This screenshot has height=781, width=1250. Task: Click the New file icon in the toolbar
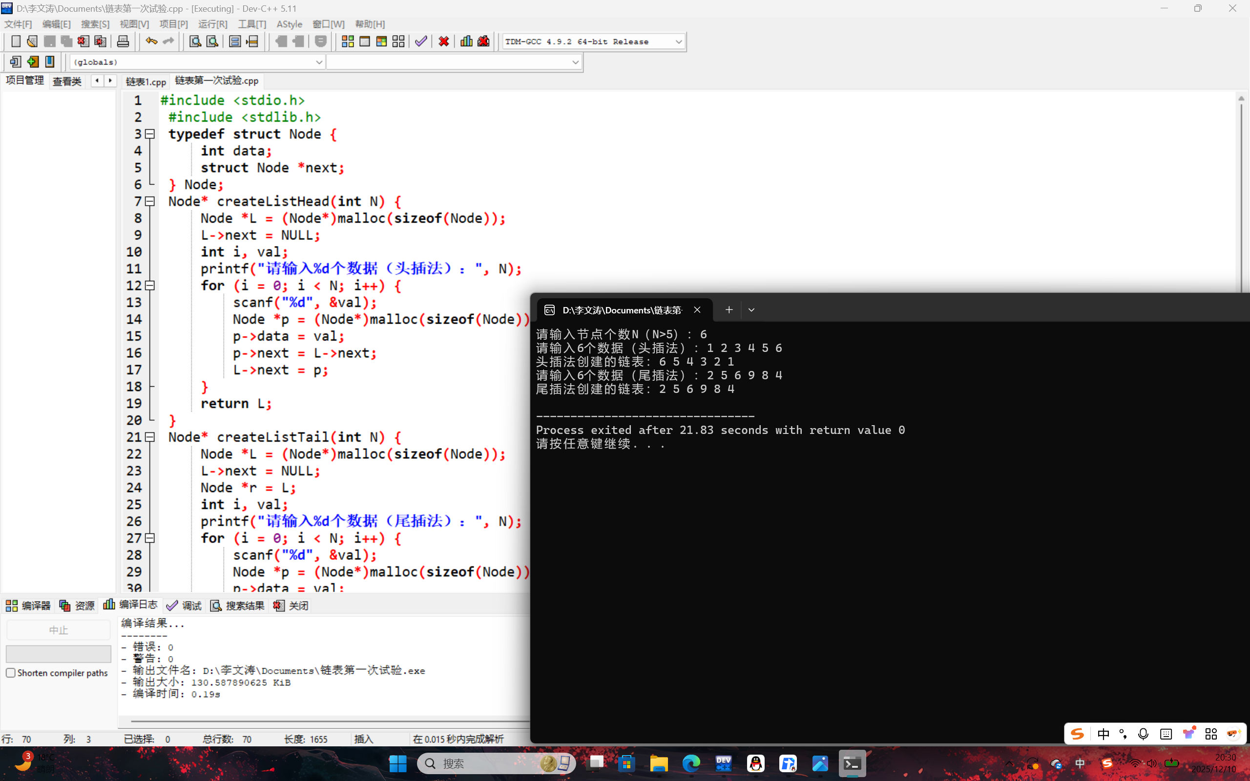16,41
